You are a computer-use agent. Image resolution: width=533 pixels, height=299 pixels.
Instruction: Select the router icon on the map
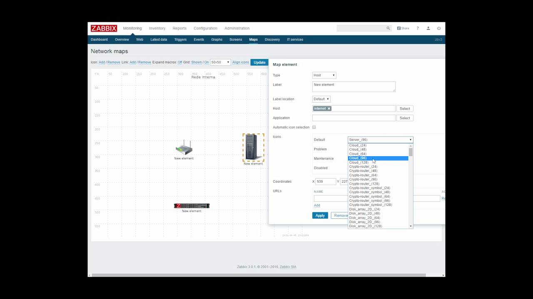coord(184,148)
